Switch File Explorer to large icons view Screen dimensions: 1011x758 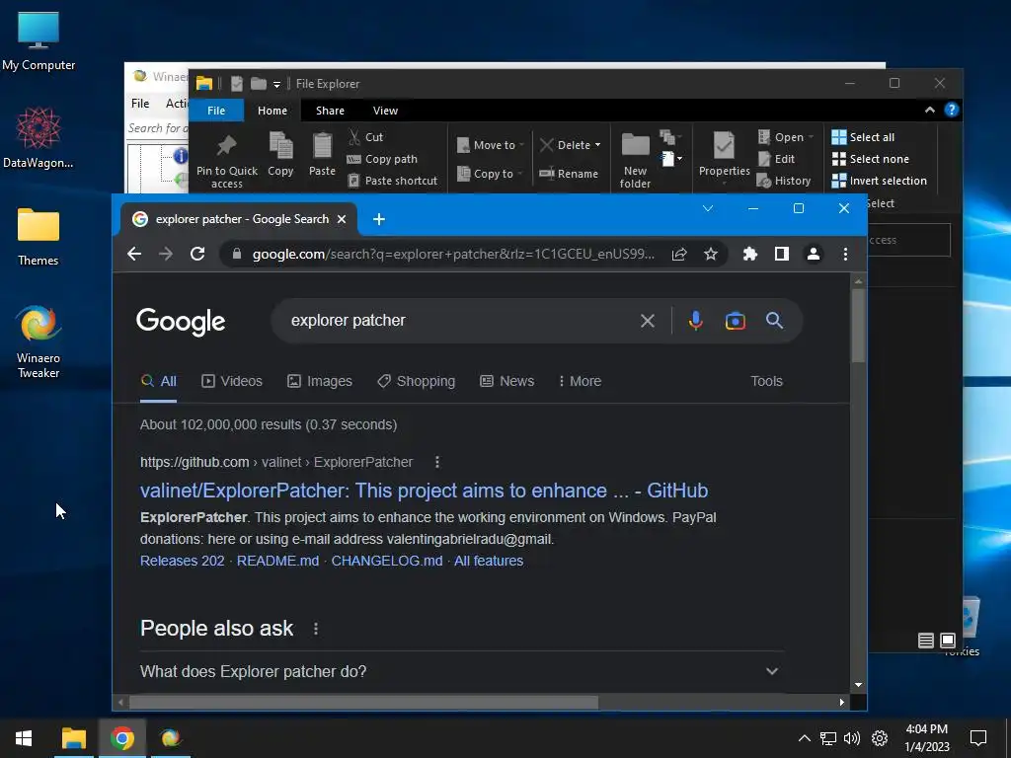pos(947,640)
